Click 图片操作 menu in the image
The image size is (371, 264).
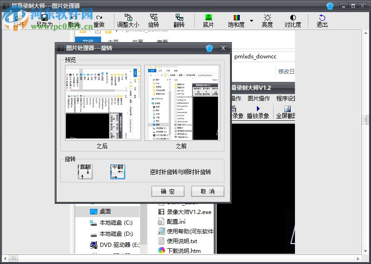coord(259,98)
